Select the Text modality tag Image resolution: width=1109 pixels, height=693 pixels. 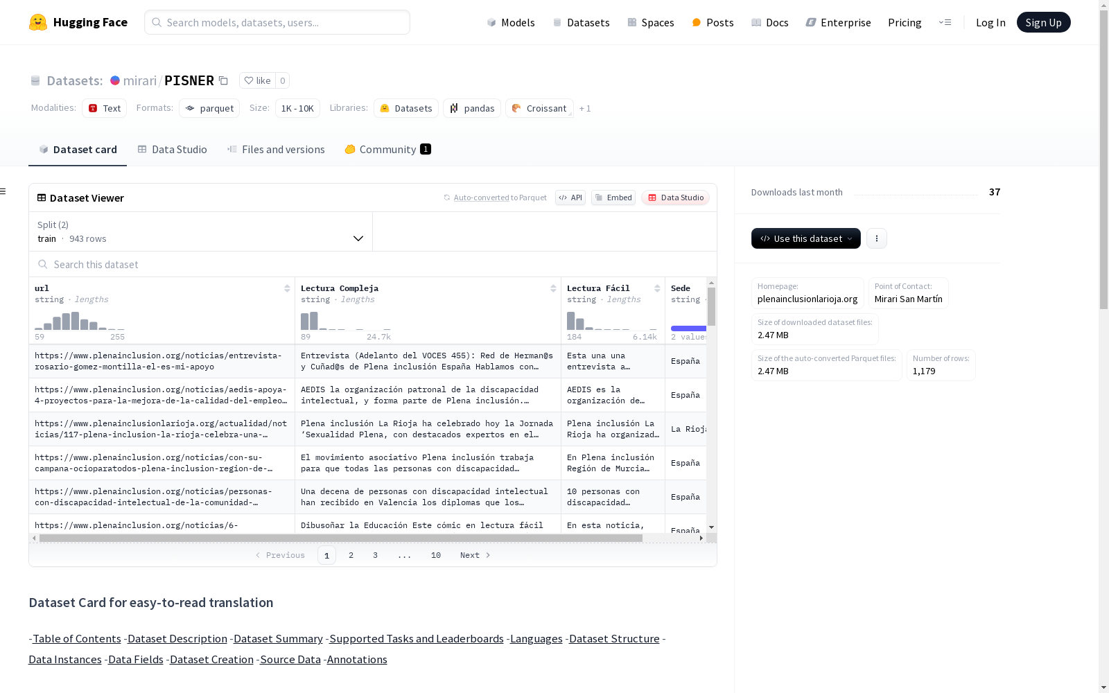[x=104, y=108]
